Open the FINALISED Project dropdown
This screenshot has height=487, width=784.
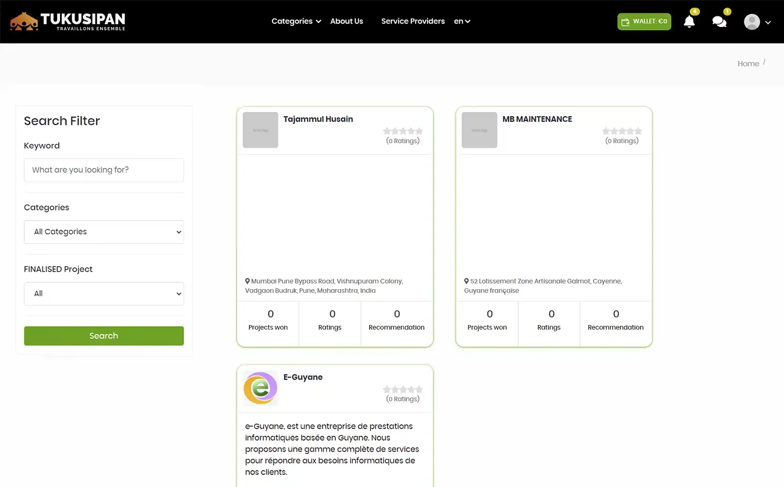click(x=103, y=293)
